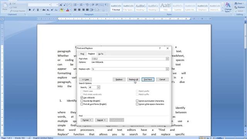Open the font name dropdown
The width and height of the screenshot is (247, 139).
[x=50, y=5]
